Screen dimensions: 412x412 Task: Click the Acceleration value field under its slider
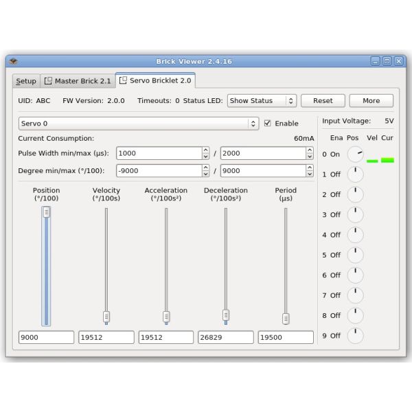click(x=166, y=337)
